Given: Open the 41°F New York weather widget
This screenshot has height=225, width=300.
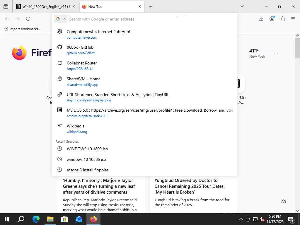Looking at the screenshot, I should (257, 53).
